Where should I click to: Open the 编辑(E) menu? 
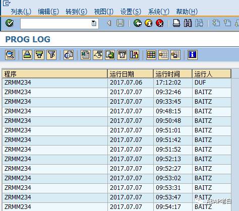[x=48, y=12]
